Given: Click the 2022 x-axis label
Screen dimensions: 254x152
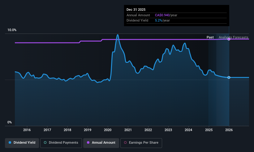Looking at the screenshot, I should pos(148,130).
